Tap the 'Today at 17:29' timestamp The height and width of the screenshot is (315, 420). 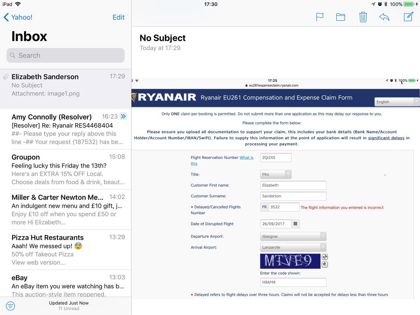coord(160,48)
